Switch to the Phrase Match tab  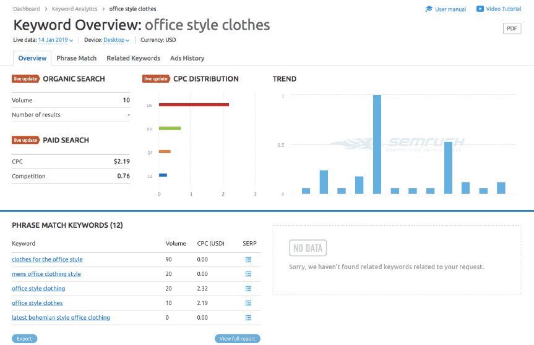(x=76, y=58)
